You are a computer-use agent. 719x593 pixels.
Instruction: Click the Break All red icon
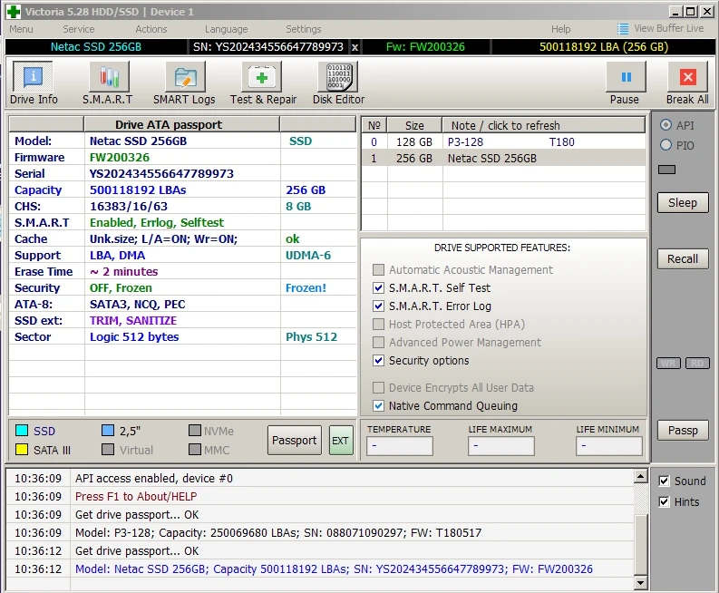687,77
